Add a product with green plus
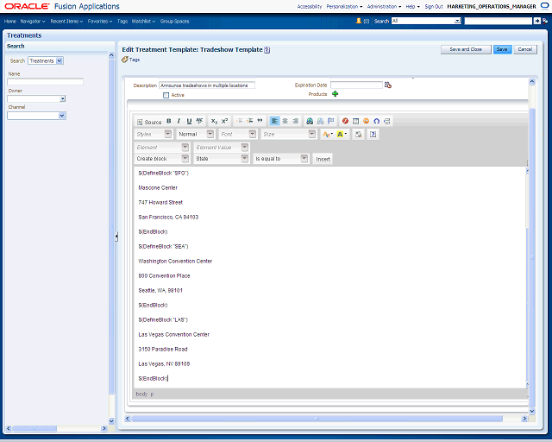Image resolution: width=552 pixels, height=442 pixels. [336, 94]
